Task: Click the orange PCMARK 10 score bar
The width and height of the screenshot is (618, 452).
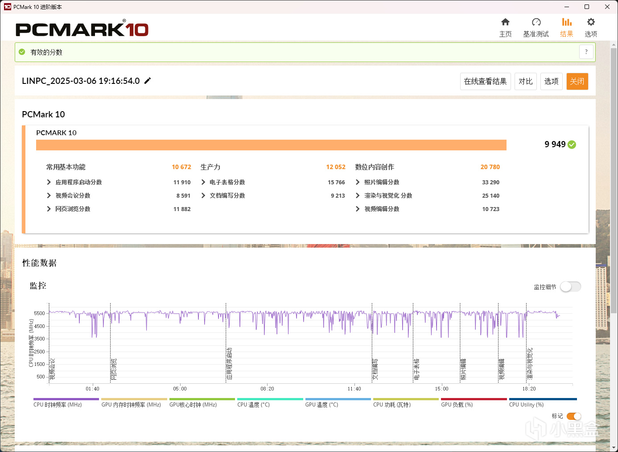Action: pos(271,145)
